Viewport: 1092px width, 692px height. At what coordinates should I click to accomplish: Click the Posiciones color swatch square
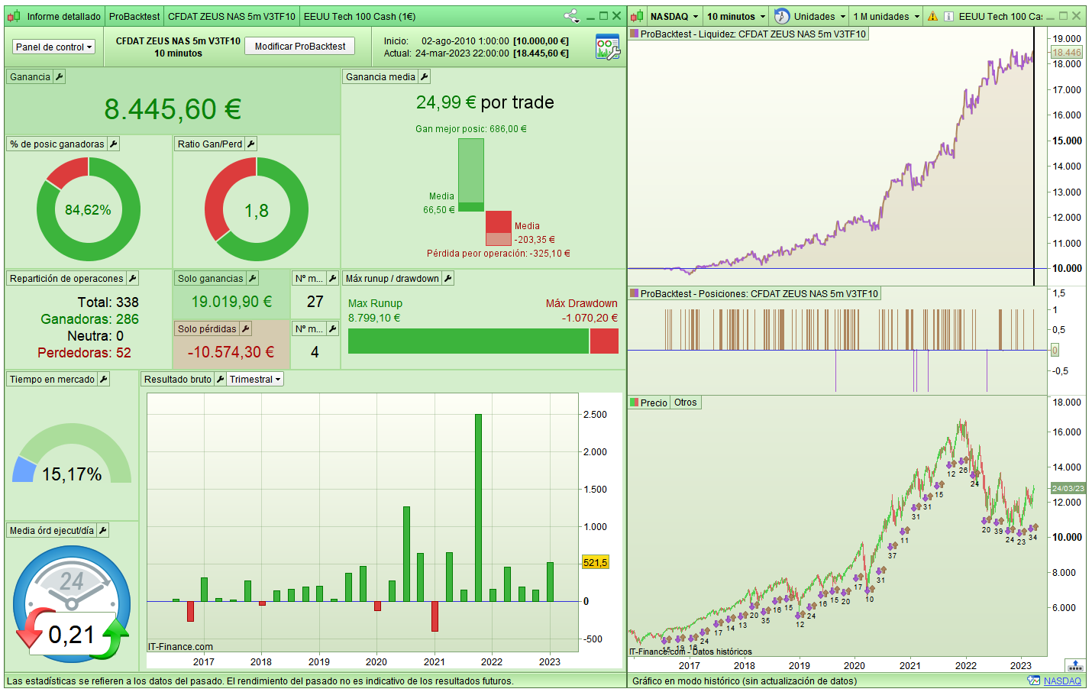(x=634, y=293)
